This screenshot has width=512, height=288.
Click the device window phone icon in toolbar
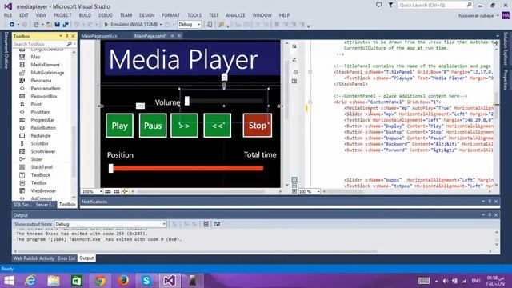coord(210,25)
